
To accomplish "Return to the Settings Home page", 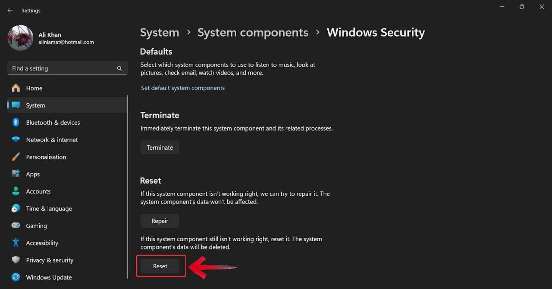I will (x=34, y=88).
